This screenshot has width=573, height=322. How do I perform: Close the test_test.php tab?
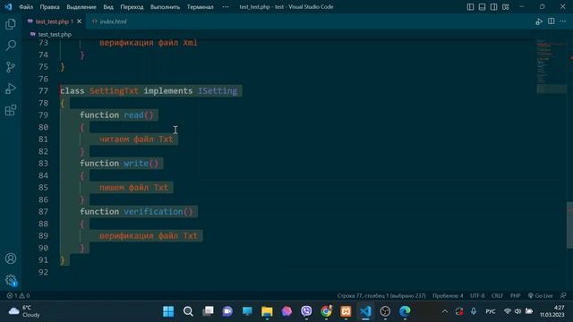[80, 21]
